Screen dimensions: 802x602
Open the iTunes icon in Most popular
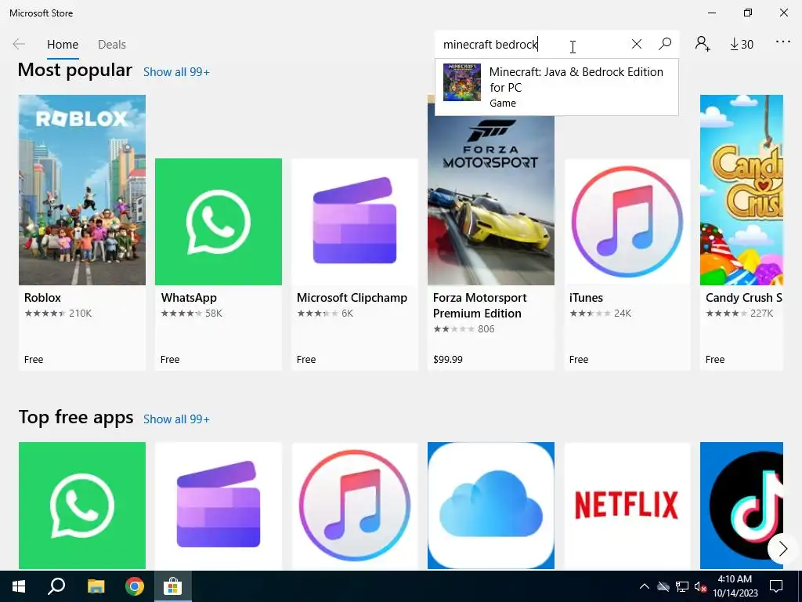(x=627, y=222)
